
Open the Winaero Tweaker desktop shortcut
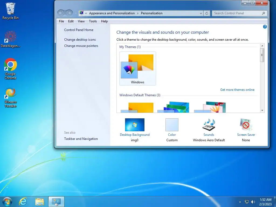coord(11,98)
